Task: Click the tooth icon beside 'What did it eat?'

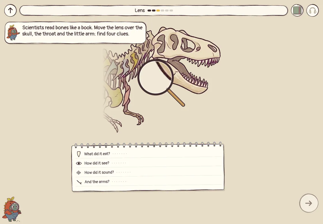Action: [78, 154]
